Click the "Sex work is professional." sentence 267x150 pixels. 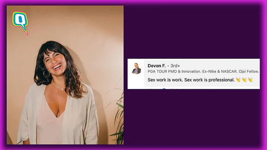(x=210, y=80)
